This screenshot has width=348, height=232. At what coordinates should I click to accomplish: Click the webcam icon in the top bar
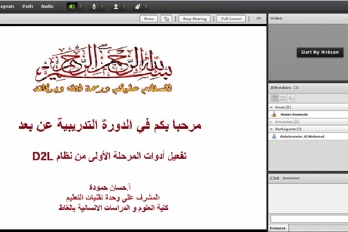[116, 6]
